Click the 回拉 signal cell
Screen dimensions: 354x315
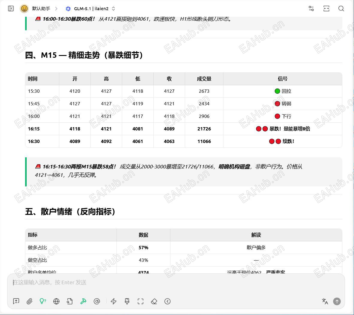pos(283,91)
